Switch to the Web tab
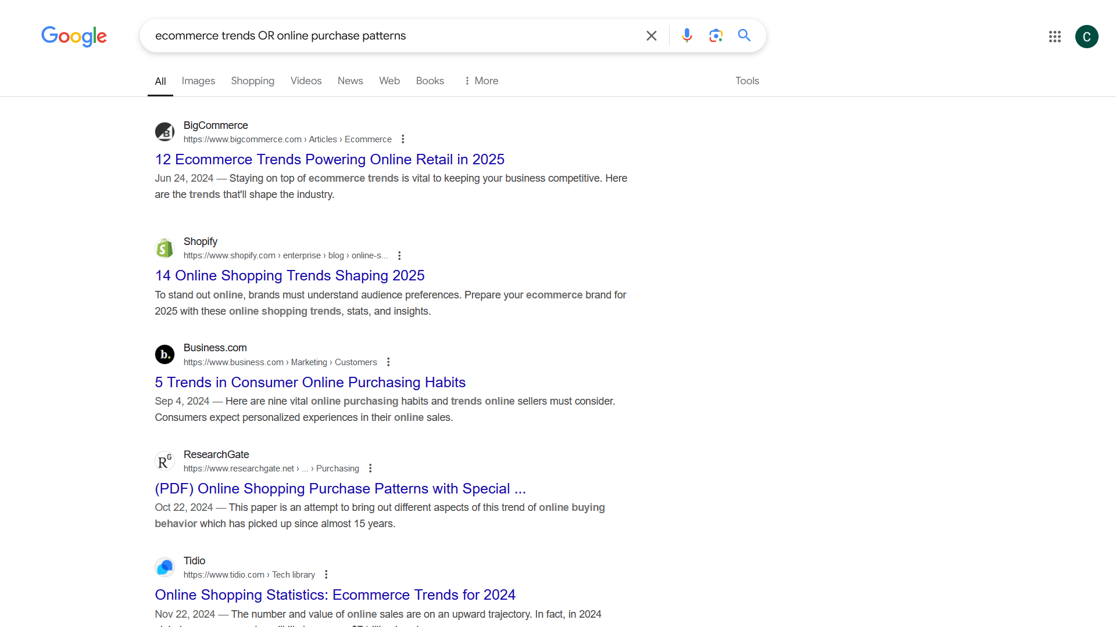This screenshot has width=1116, height=627. pyautogui.click(x=389, y=81)
